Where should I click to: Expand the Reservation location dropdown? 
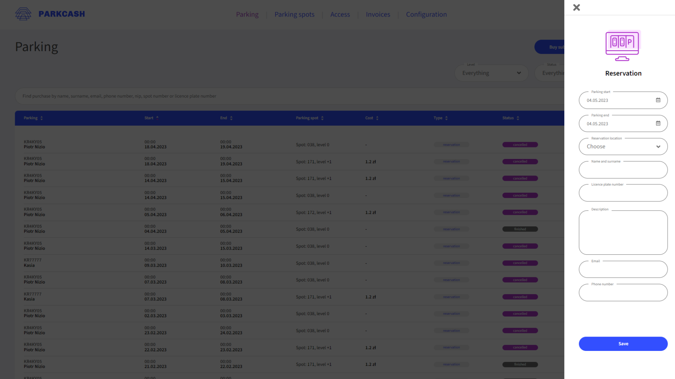click(x=623, y=147)
